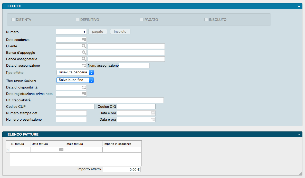This screenshot has width=305, height=178.
Task: Click the Cliente search magnifier icon
Action: pyautogui.click(x=84, y=46)
